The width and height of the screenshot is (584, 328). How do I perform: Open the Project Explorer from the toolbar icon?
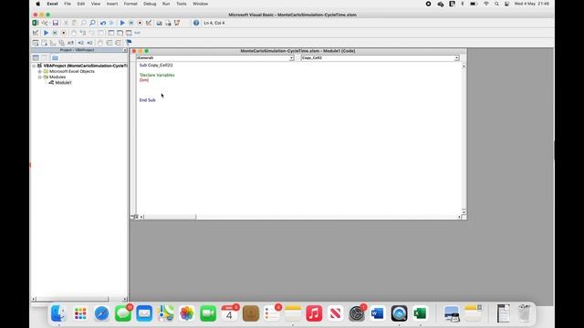pyautogui.click(x=159, y=23)
